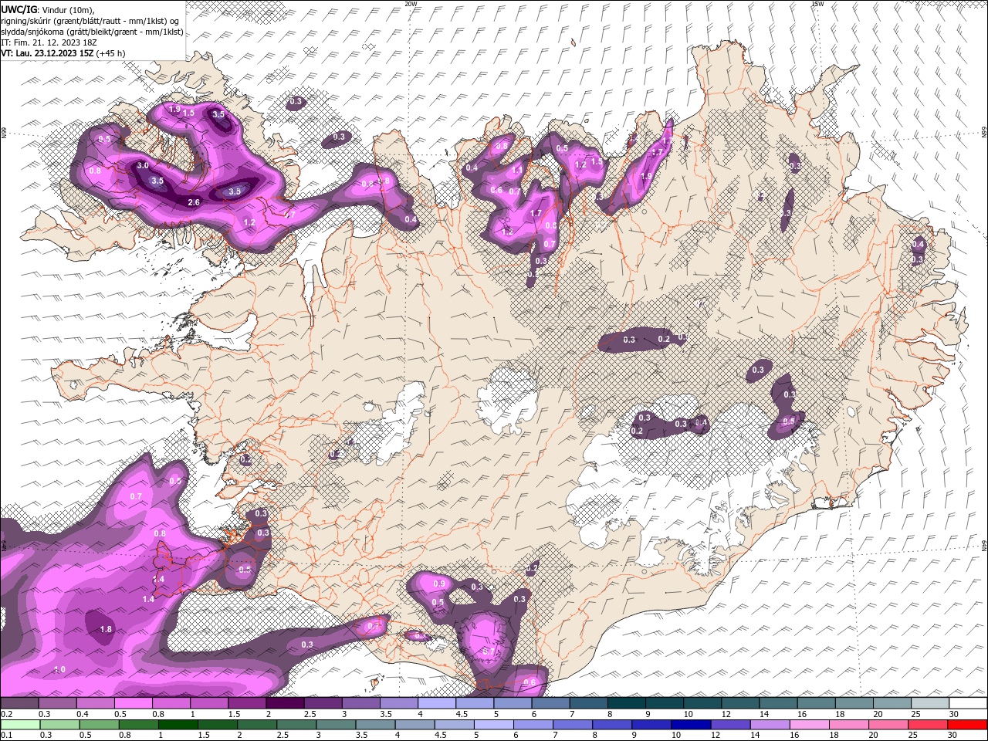Click the 1.9 snowfall value in the Westfjords
The height and width of the screenshot is (741, 988).
(x=174, y=110)
